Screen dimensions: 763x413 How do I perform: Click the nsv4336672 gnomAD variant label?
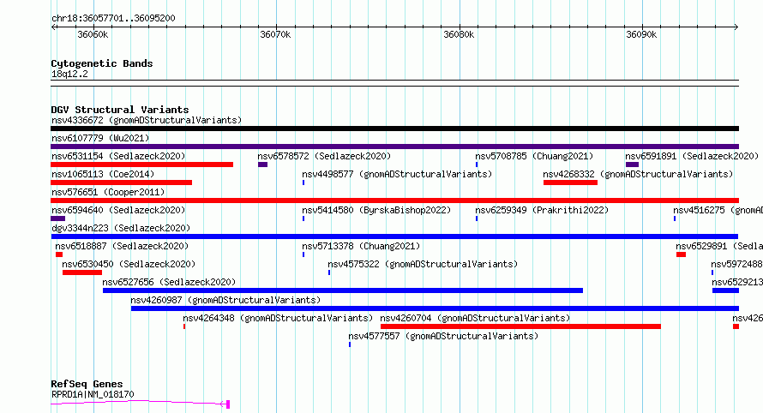click(147, 120)
